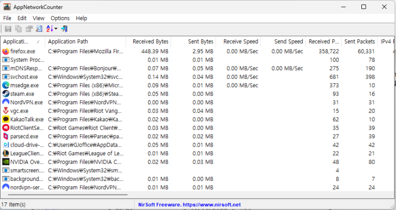The width and height of the screenshot is (396, 210).
Task: Click the Save toolbar icon
Action: tap(8, 29)
